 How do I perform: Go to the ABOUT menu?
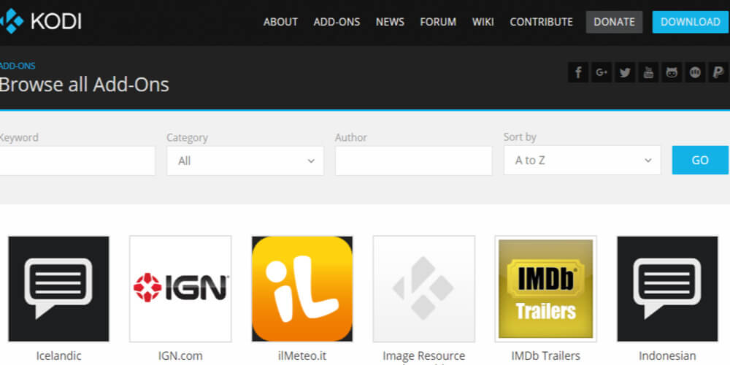pos(281,22)
